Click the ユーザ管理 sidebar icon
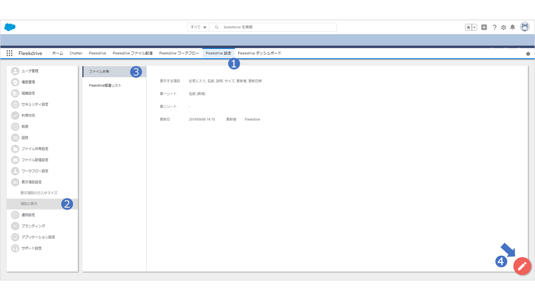 point(15,71)
